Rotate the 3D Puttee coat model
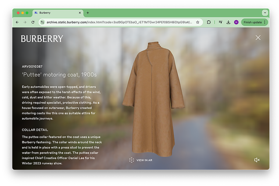 click(x=153, y=100)
